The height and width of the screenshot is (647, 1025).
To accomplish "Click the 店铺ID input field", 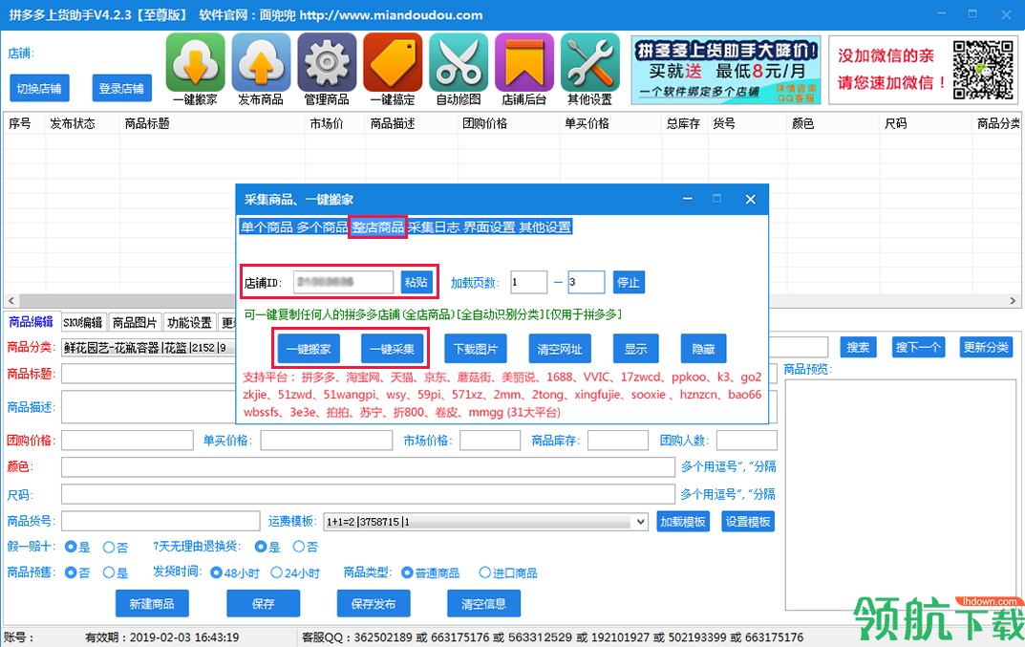I will pyautogui.click(x=343, y=282).
